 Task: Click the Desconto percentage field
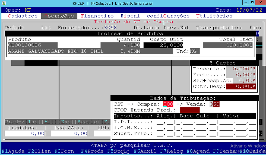tap(241, 69)
